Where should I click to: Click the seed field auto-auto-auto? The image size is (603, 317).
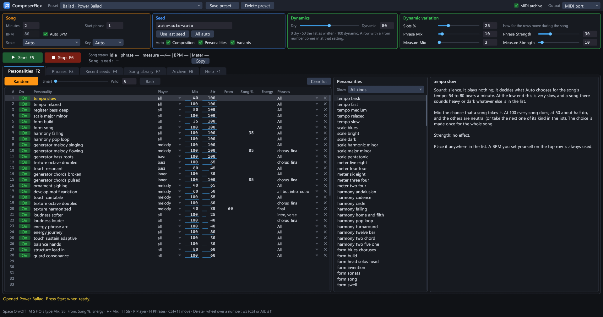pos(194,25)
